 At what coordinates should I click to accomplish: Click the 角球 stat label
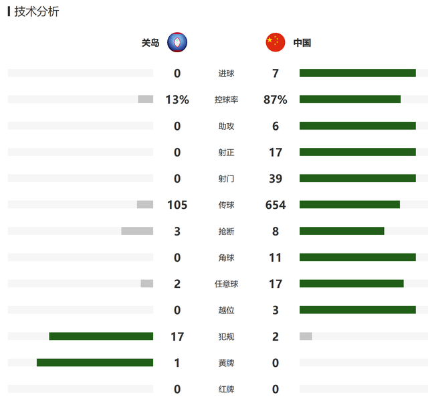pyautogui.click(x=226, y=257)
